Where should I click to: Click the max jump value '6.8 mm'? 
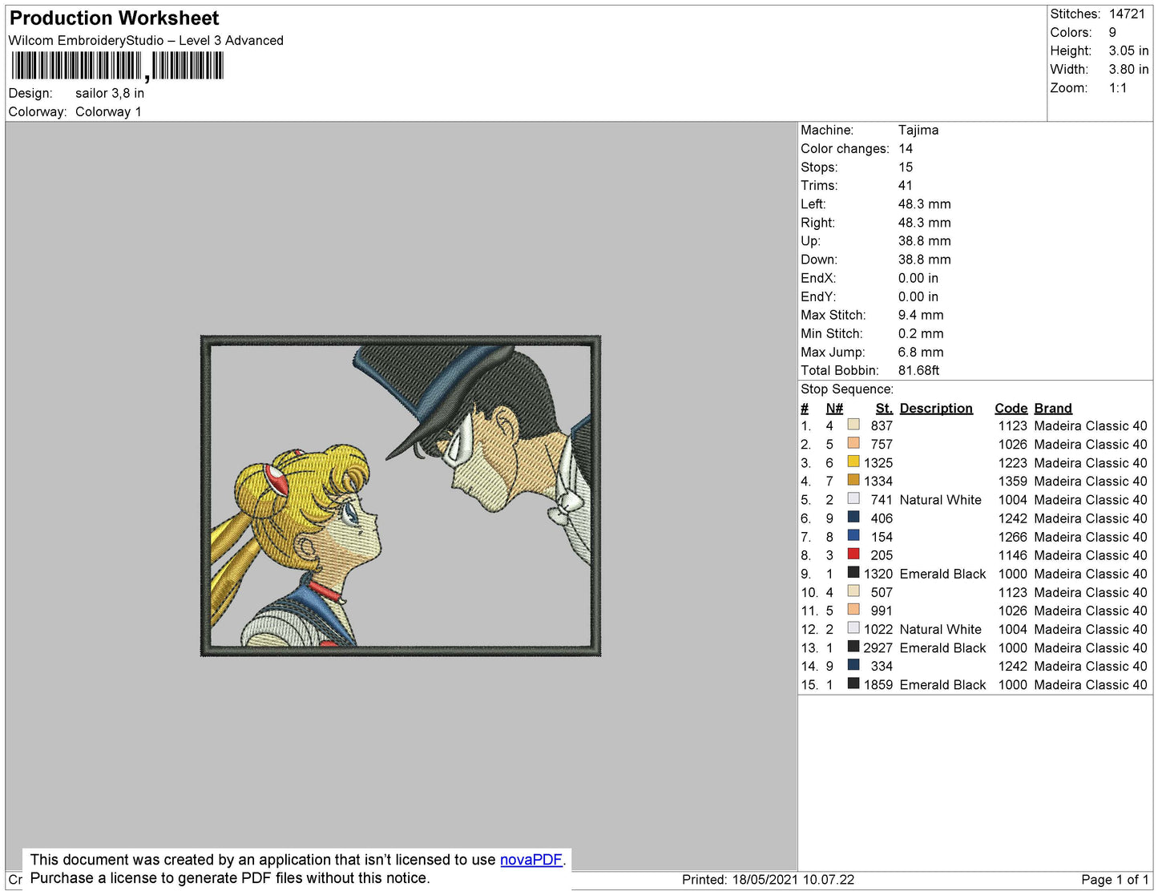[x=921, y=353]
